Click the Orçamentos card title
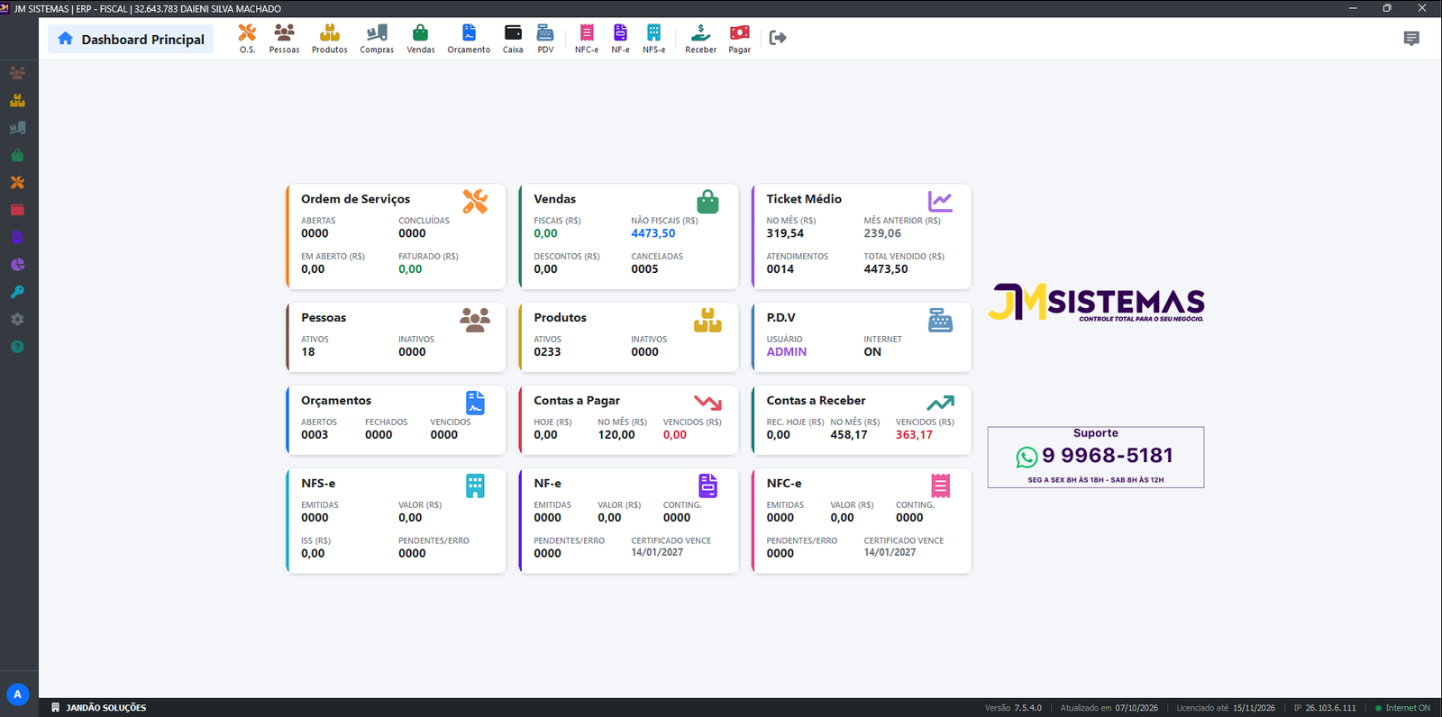The height and width of the screenshot is (717, 1442). pos(336,401)
